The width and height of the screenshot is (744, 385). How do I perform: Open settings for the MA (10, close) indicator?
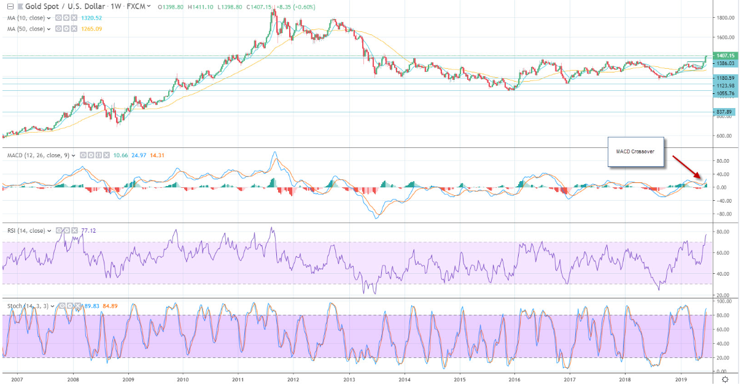[x=65, y=18]
